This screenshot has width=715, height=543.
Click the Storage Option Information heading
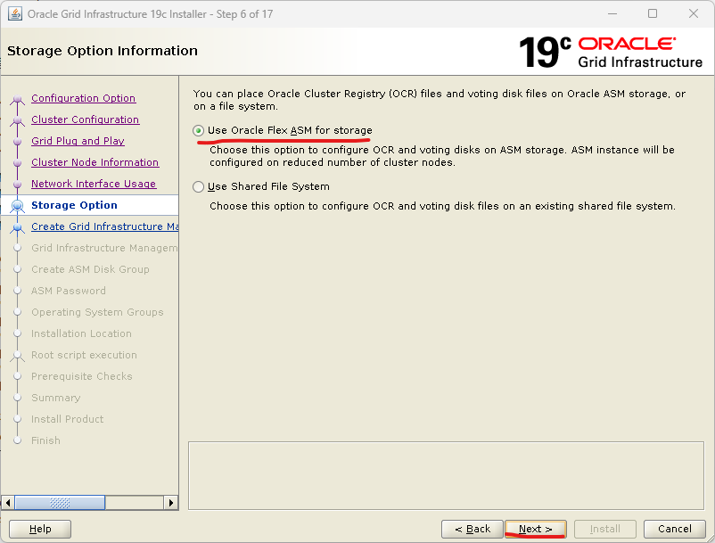point(103,51)
